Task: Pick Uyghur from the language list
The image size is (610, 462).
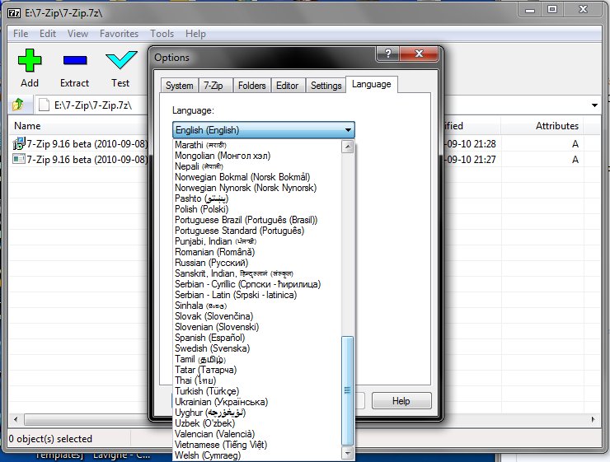Action: 256,413
